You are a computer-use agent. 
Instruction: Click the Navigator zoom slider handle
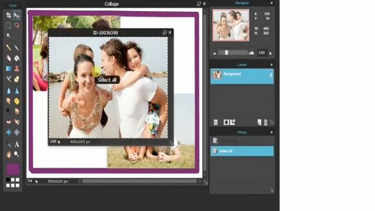click(x=226, y=52)
